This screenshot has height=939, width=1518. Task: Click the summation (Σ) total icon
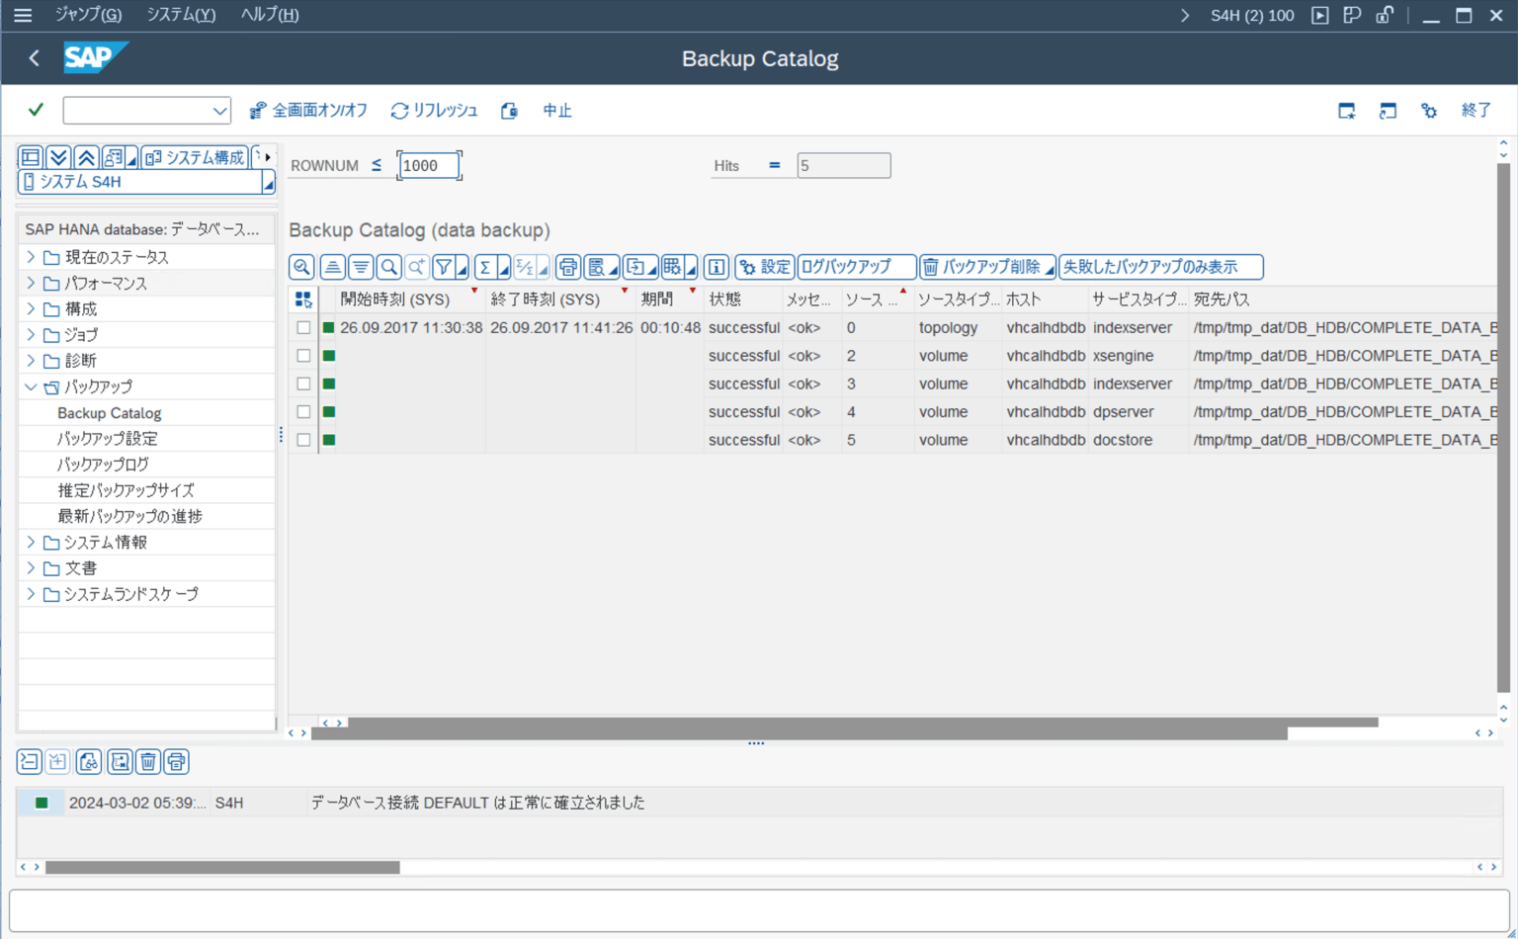[485, 267]
